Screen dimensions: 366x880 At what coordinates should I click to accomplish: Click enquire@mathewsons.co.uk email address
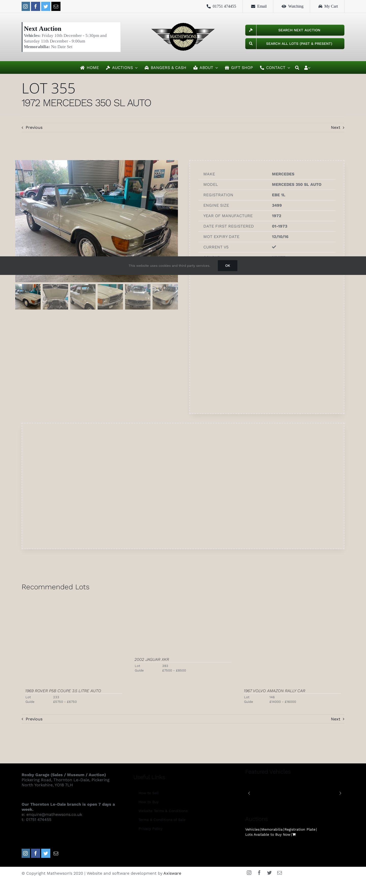tap(54, 814)
